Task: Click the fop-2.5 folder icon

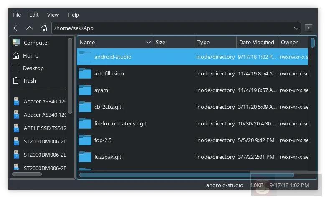Action: (x=85, y=140)
